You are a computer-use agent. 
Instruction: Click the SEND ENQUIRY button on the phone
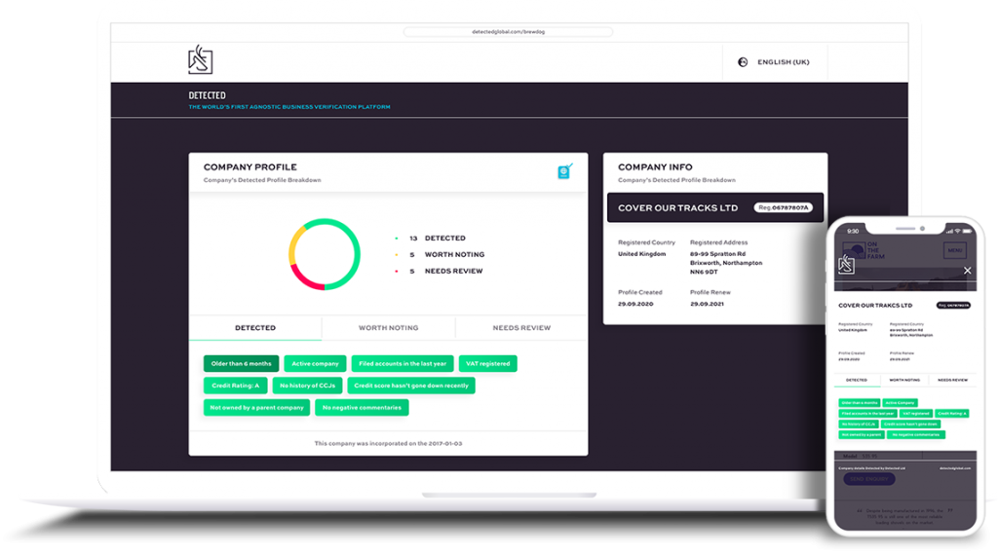[868, 479]
